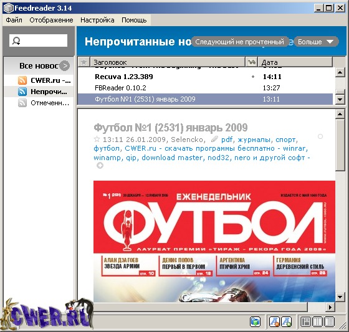The width and height of the screenshot is (349, 332).
Task: Click the Футбол magazine cover image
Action: click(214, 242)
